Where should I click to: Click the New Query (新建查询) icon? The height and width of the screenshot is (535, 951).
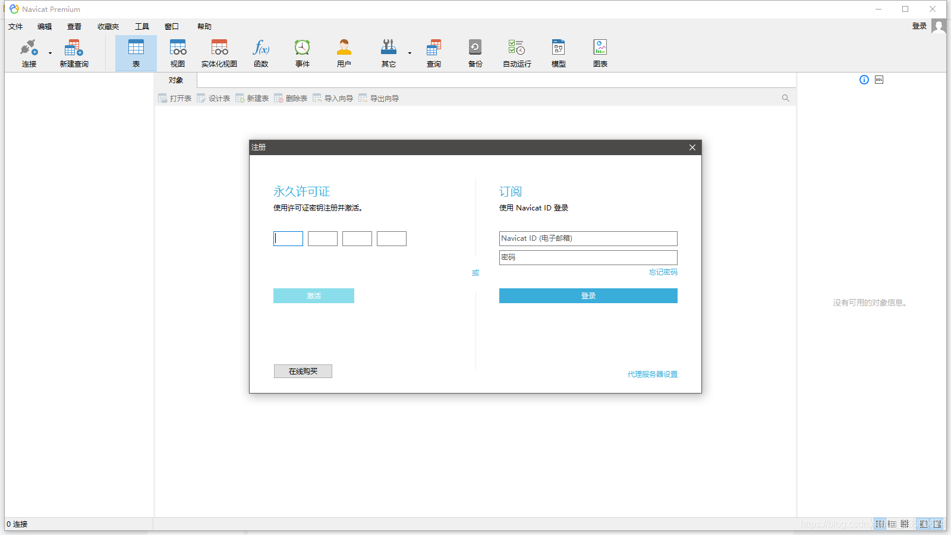click(x=74, y=48)
